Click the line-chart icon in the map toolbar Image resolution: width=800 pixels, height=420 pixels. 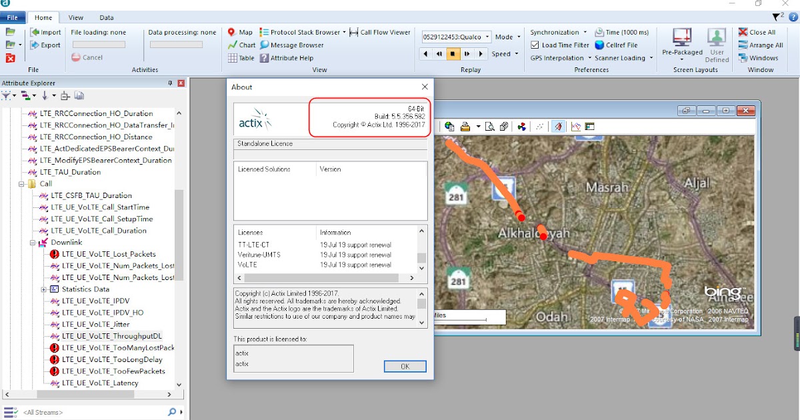click(576, 127)
